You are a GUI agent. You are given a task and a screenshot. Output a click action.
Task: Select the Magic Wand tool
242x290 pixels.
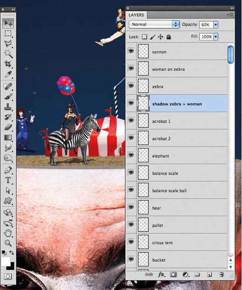[8, 54]
